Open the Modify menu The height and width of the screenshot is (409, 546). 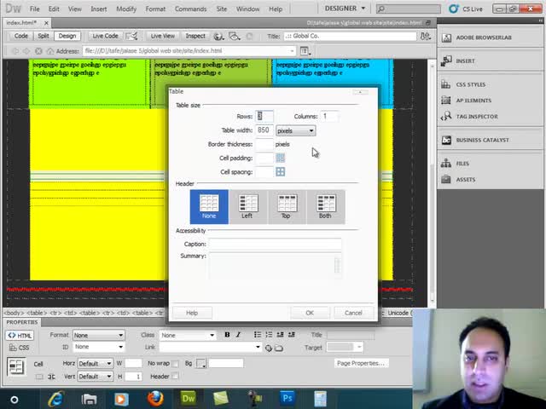click(126, 9)
